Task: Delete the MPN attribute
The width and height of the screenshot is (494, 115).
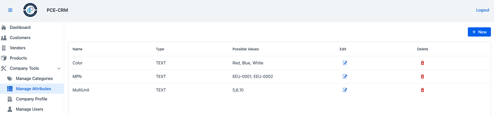Action: pyautogui.click(x=422, y=76)
